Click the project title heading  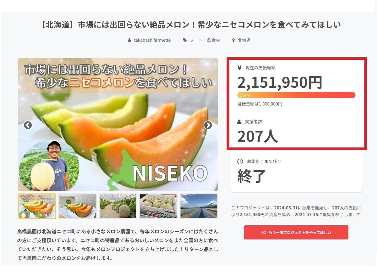(x=191, y=25)
